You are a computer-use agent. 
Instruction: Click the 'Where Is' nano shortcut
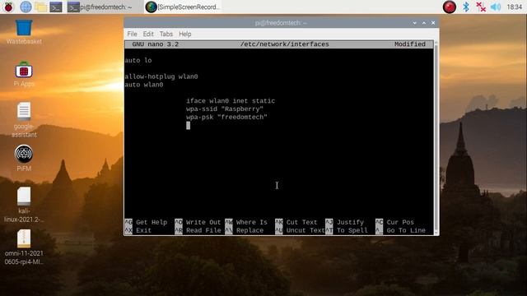coord(246,222)
